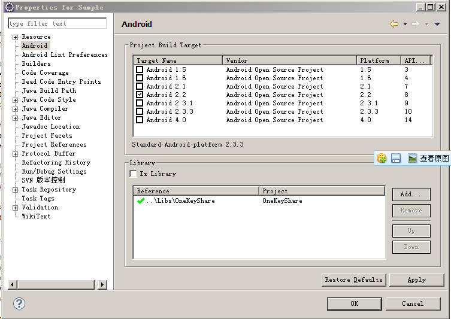Sort by Platform column header
This screenshot has width=451, height=319.
[x=379, y=60]
